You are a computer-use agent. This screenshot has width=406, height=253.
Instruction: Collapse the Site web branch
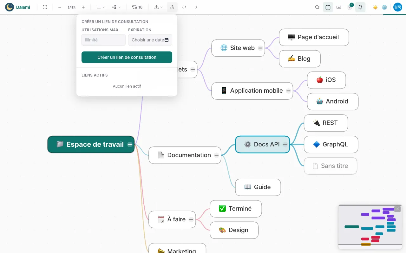(x=260, y=48)
